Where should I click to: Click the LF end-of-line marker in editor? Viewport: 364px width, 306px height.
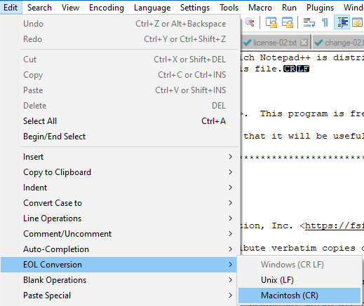click(303, 69)
